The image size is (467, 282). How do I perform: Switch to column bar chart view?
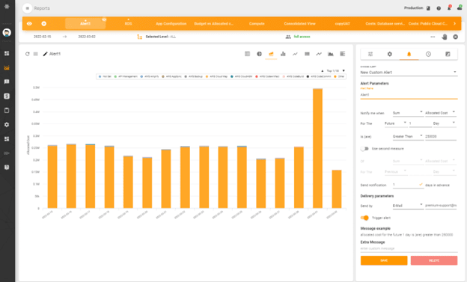pos(283,54)
